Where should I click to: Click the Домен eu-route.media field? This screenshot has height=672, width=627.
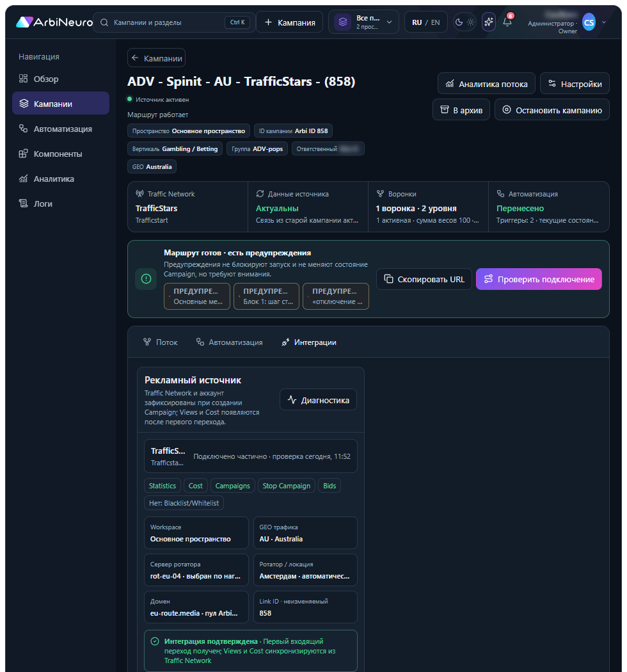coord(196,607)
